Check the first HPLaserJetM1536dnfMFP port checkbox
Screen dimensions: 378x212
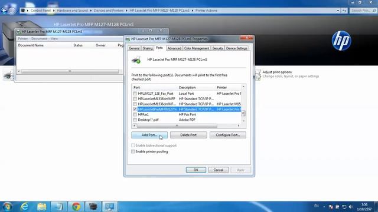135,99
